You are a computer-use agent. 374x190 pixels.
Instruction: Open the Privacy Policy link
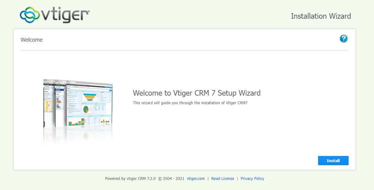(x=252, y=179)
